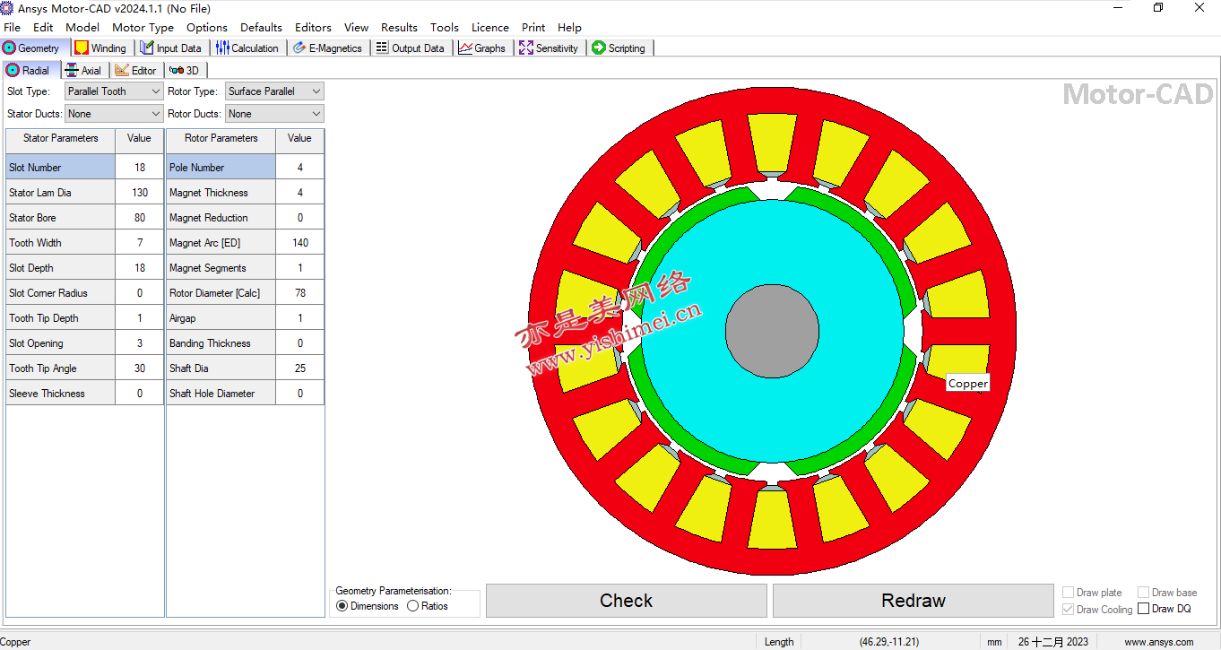The height and width of the screenshot is (650, 1221).
Task: Edit the Stator Bore value
Action: coord(140,218)
